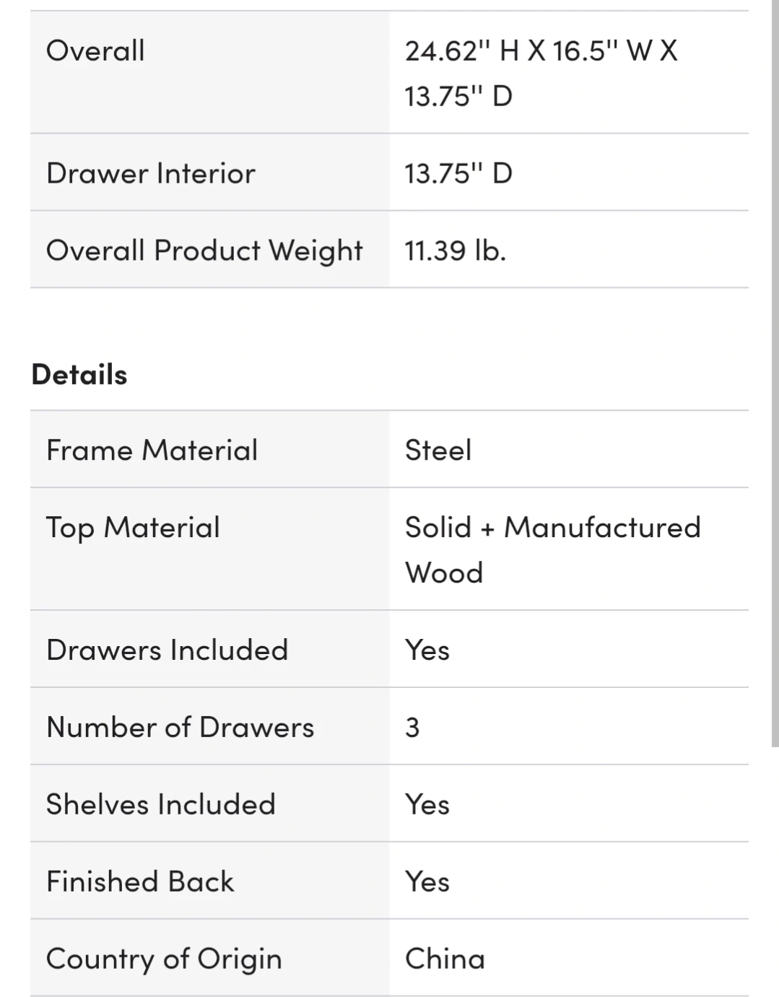Click the Steel frame material value

pyautogui.click(x=438, y=450)
